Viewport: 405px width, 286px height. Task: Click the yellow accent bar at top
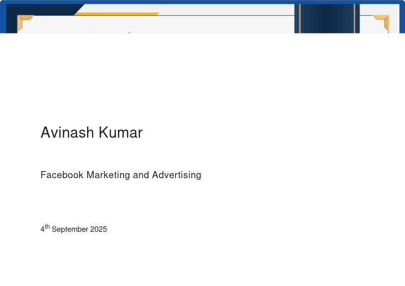pyautogui.click(x=116, y=14)
